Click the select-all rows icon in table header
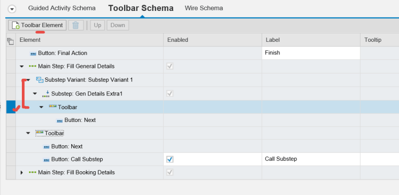This screenshot has height=195, width=399. [x=10, y=41]
